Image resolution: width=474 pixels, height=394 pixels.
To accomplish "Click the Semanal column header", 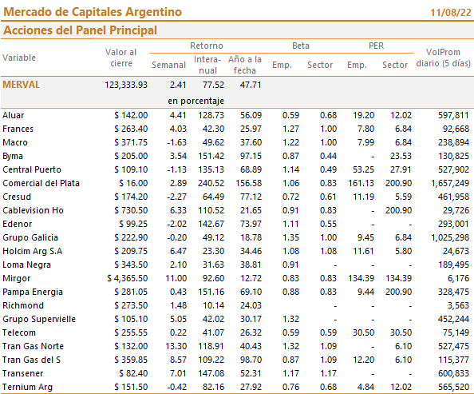I will (168, 65).
